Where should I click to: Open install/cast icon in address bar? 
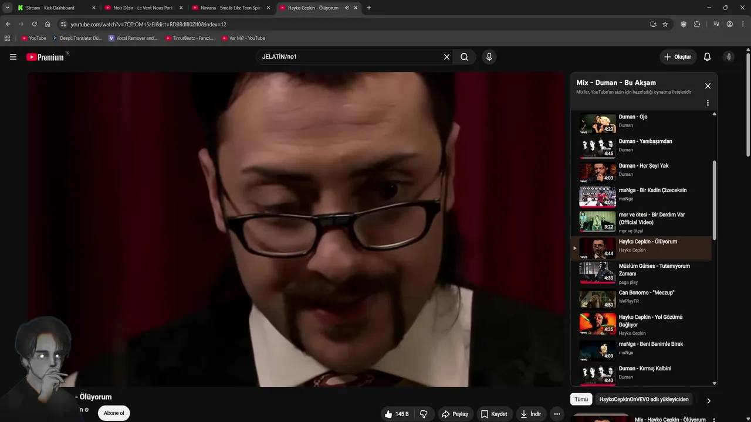[x=653, y=24]
